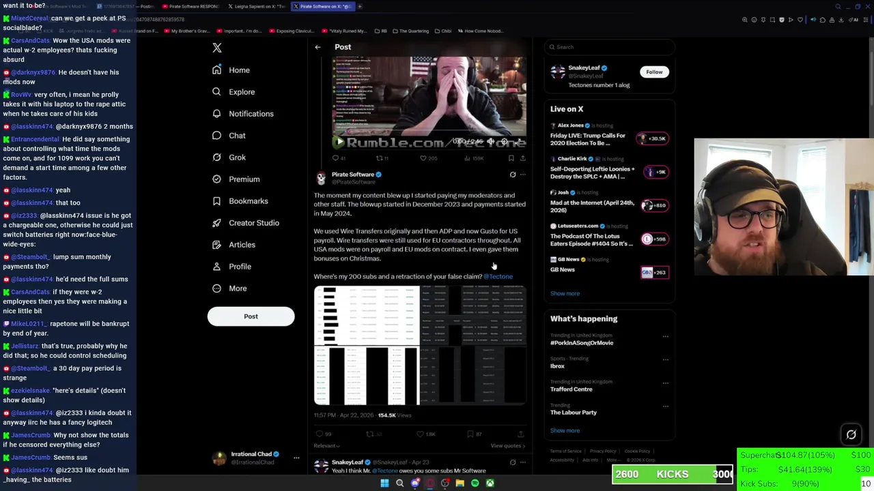874x491 pixels.
Task: Open the View quotes link
Action: pyautogui.click(x=508, y=446)
